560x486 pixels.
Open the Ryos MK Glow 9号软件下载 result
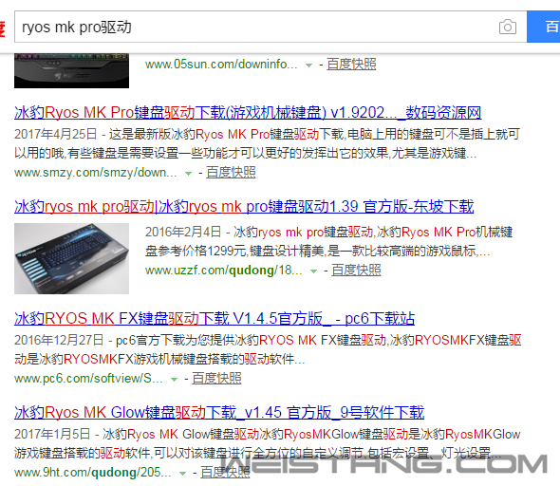pos(219,413)
